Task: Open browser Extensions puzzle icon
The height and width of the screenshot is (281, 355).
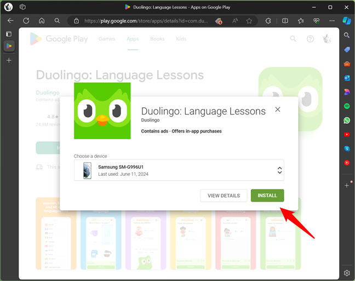Action: (x=268, y=21)
